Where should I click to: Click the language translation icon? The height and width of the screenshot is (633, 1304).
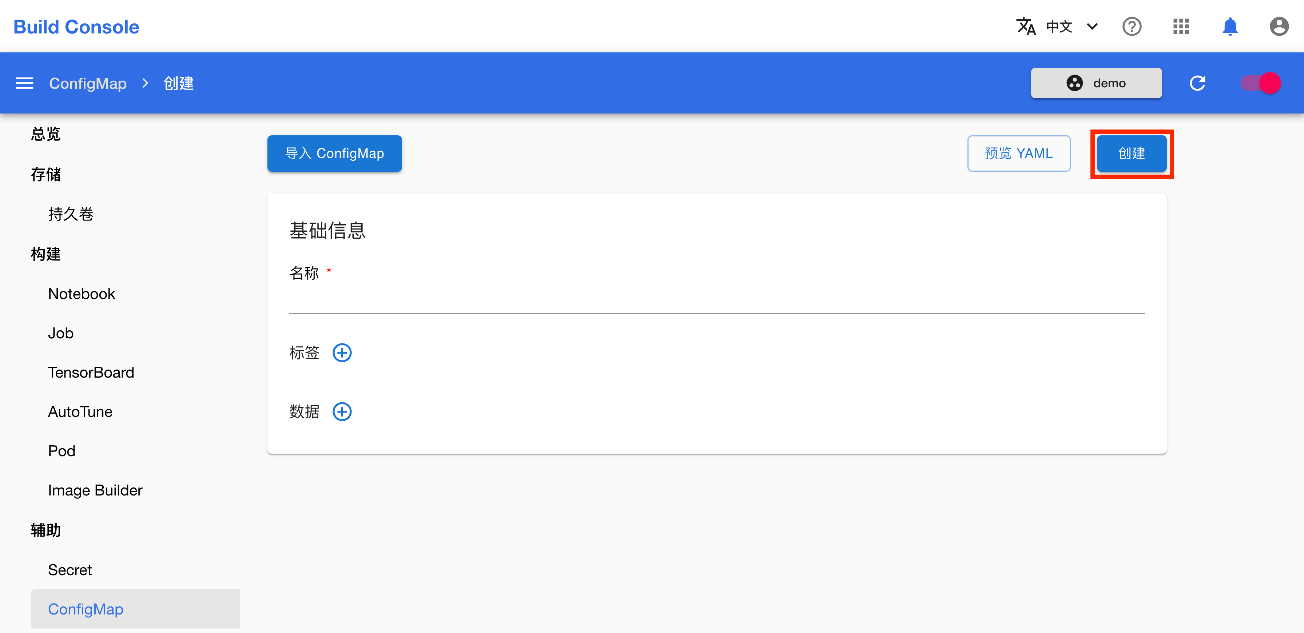pyautogui.click(x=1027, y=26)
